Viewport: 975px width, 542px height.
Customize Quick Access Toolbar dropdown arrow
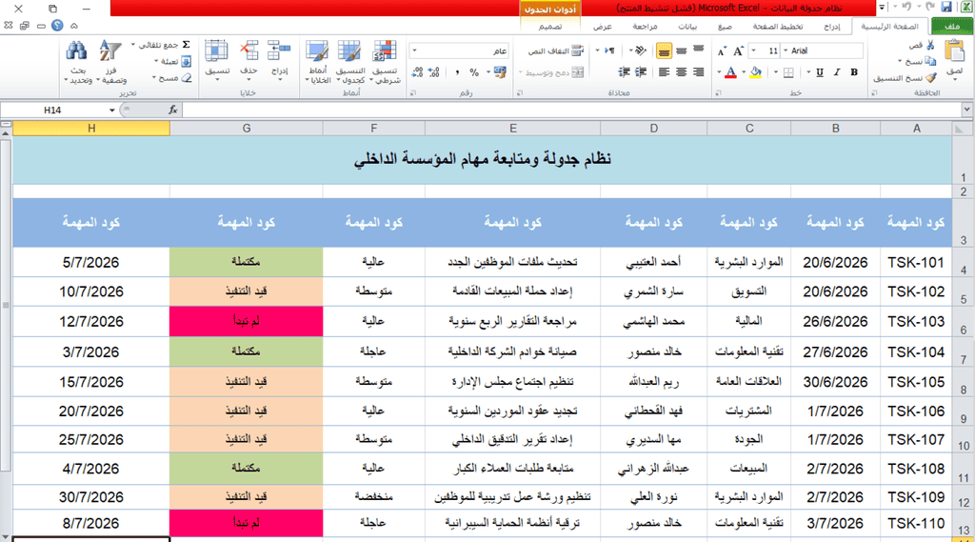pyautogui.click(x=882, y=8)
